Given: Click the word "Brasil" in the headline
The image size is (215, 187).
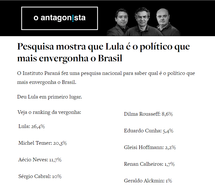Looking at the screenshot, I should tap(110, 58).
